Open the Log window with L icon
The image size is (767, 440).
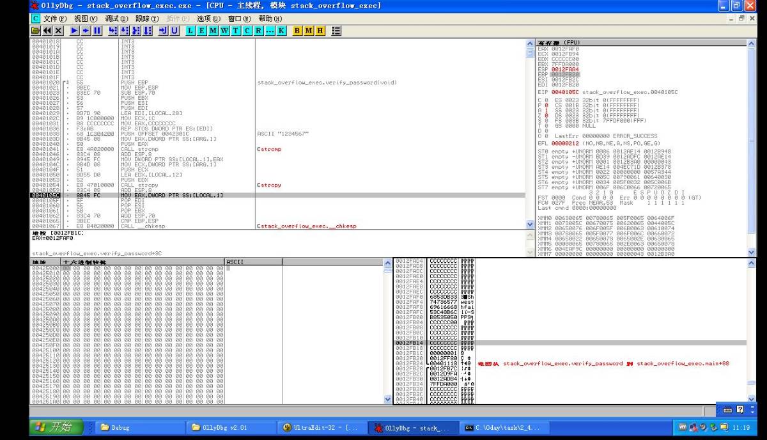[190, 31]
